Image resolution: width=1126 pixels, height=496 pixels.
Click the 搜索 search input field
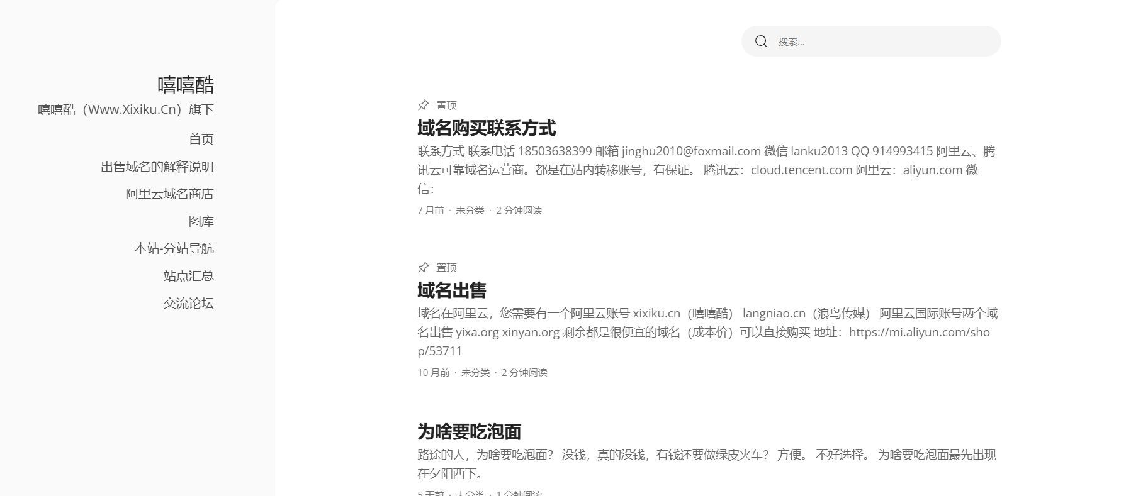(881, 41)
